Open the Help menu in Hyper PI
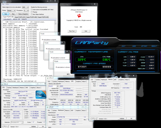 pos(7,4)
